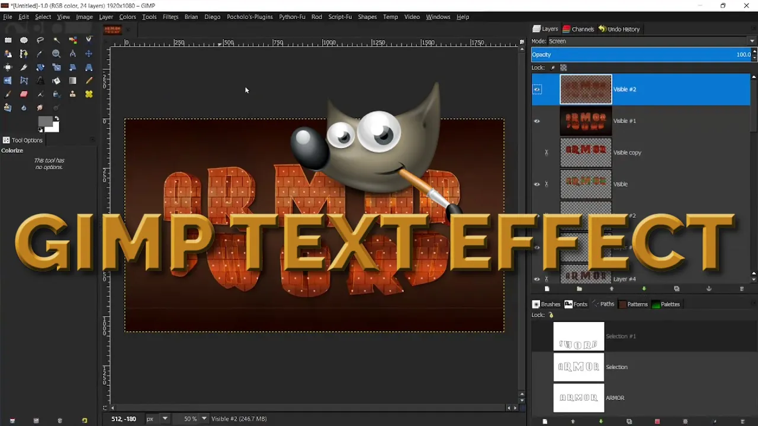Select the Scissors Select tool
This screenshot has width=758, height=426.
89,40
